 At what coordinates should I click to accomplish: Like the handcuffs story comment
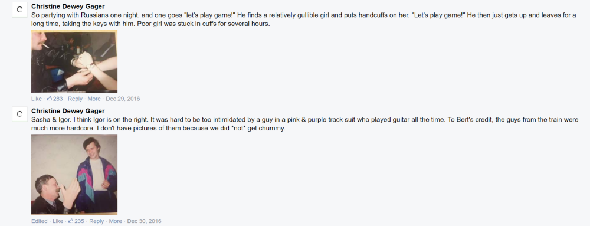37,99
